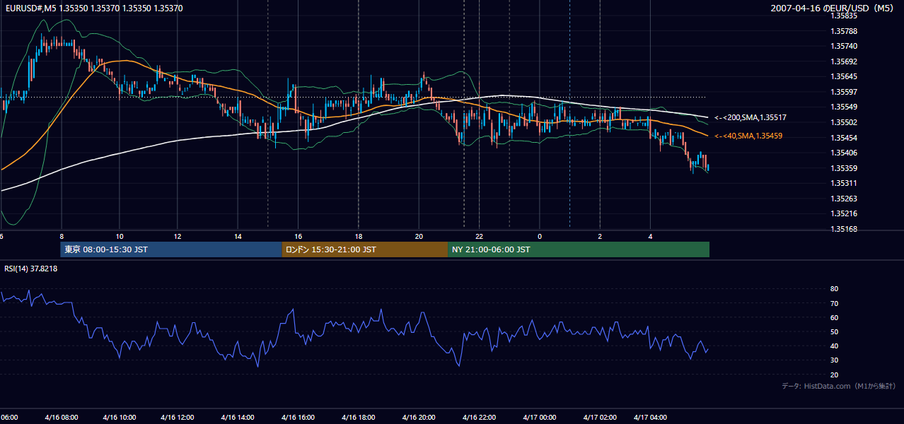The width and height of the screenshot is (904, 424).
Task: Click price axis label 1.35835
Action: pyautogui.click(x=845, y=16)
